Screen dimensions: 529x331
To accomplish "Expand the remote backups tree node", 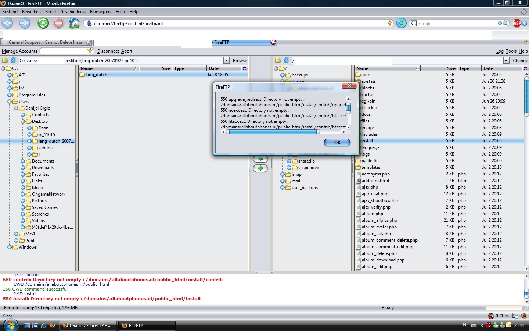I will click(x=283, y=75).
